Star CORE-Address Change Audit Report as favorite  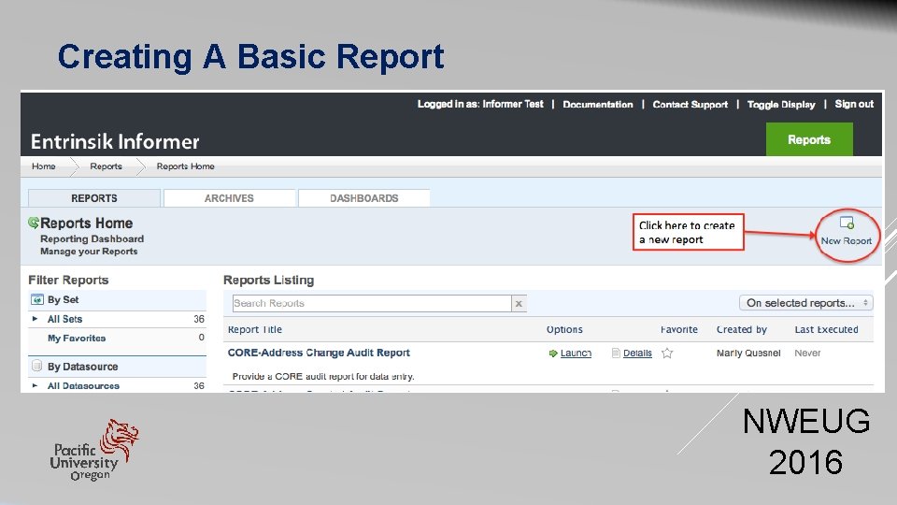tap(667, 353)
